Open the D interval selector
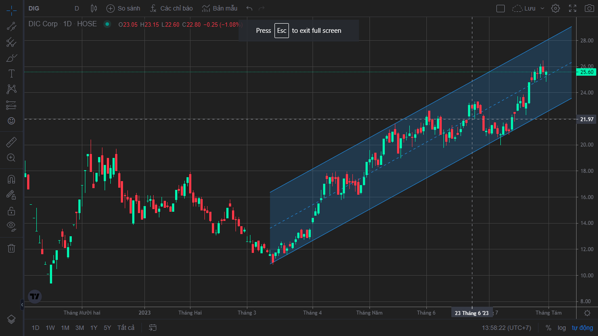The image size is (598, 336). tap(77, 8)
